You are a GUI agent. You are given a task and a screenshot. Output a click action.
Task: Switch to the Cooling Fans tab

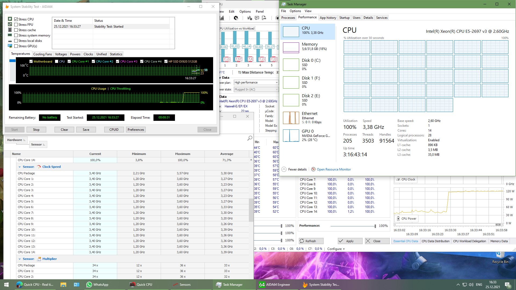42,54
